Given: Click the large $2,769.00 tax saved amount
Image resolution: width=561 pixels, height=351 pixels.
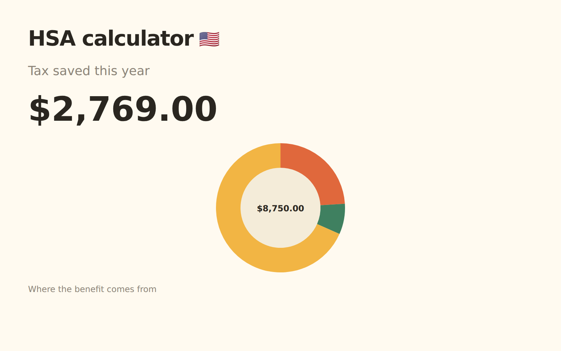Looking at the screenshot, I should [x=123, y=110].
